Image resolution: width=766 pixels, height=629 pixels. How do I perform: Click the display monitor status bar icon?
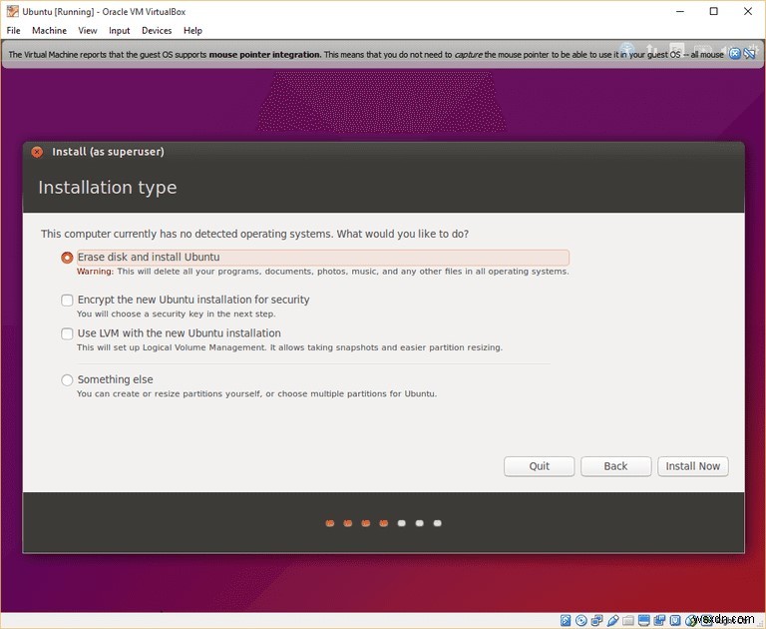[644, 621]
